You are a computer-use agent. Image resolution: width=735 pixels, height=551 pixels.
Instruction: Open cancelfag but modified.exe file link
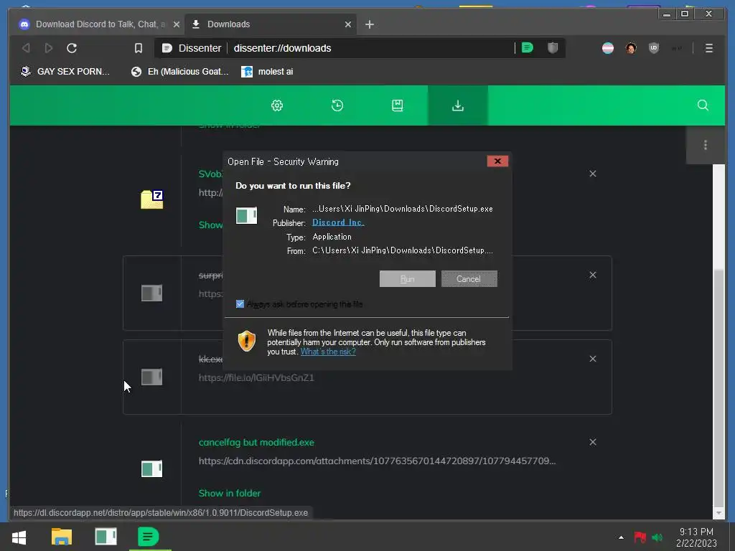coord(256,442)
